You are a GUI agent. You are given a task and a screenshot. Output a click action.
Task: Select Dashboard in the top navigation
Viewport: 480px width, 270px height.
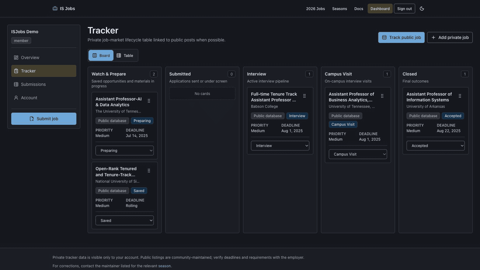point(380,9)
